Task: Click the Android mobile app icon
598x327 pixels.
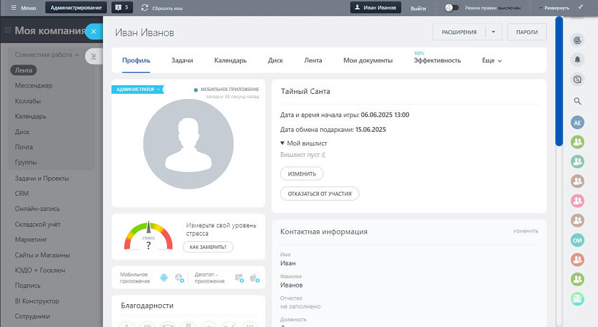Action: point(164,278)
